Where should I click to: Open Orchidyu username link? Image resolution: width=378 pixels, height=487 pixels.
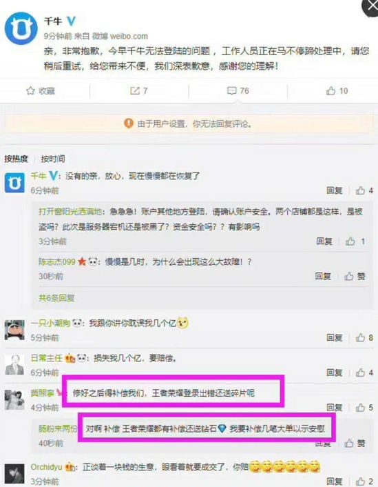[x=47, y=467]
